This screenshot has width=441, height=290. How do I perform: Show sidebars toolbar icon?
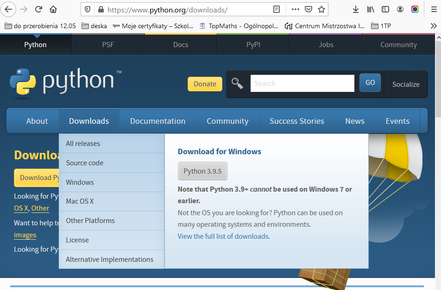coord(385,10)
